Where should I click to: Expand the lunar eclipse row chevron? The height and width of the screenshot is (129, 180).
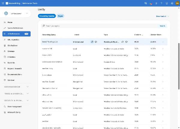click(163, 75)
